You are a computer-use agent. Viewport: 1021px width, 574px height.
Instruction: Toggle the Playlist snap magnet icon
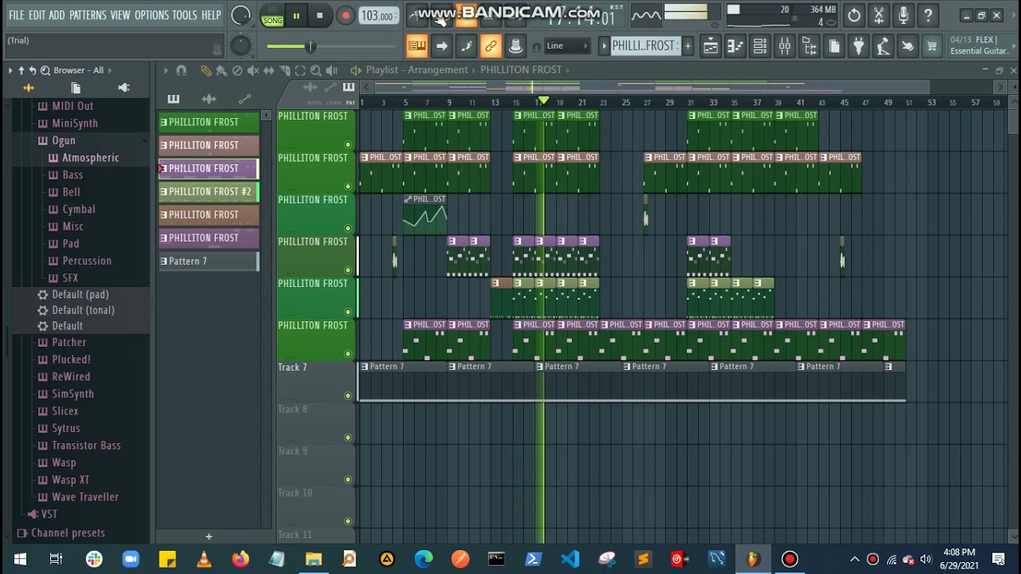point(181,71)
